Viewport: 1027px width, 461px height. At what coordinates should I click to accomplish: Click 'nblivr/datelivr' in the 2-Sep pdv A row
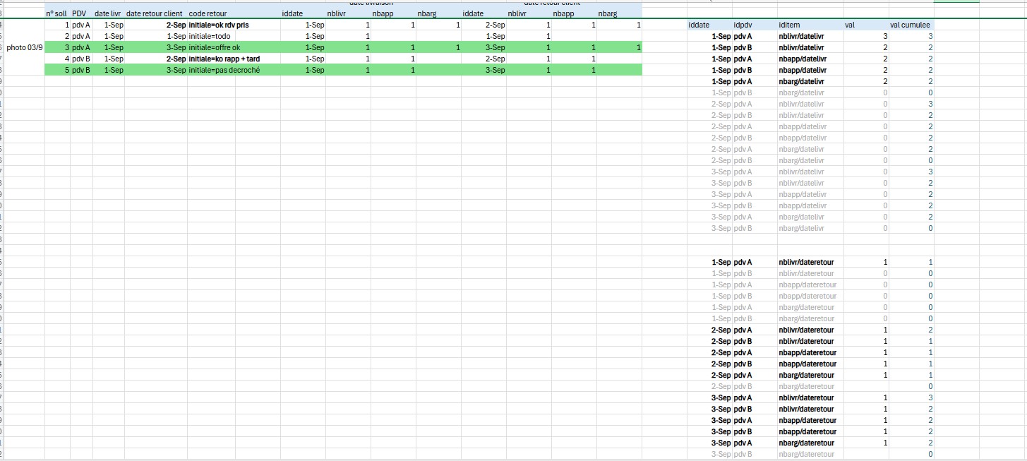[801, 104]
